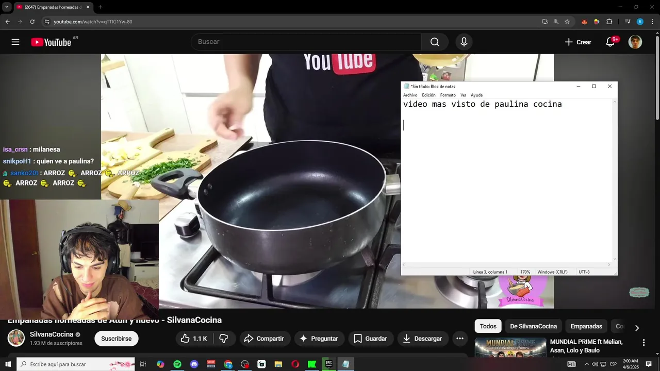This screenshot has height=371, width=660.
Task: Open MUNDIAL PRIME ft Melian title
Action: point(586,346)
